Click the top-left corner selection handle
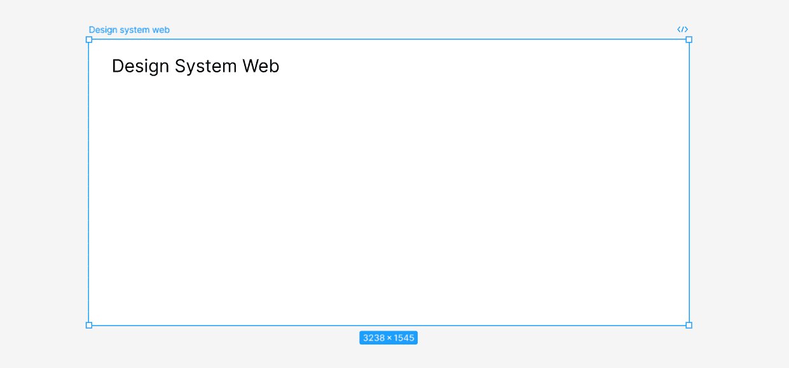The image size is (789, 368). pos(89,39)
